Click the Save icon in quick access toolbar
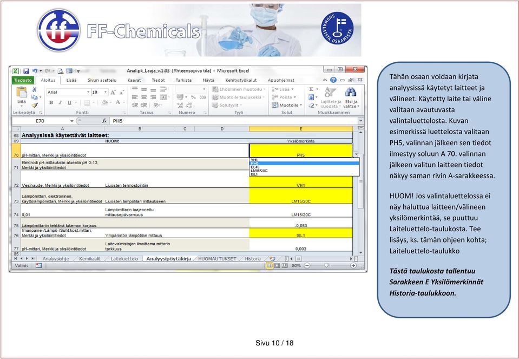 [26, 71]
